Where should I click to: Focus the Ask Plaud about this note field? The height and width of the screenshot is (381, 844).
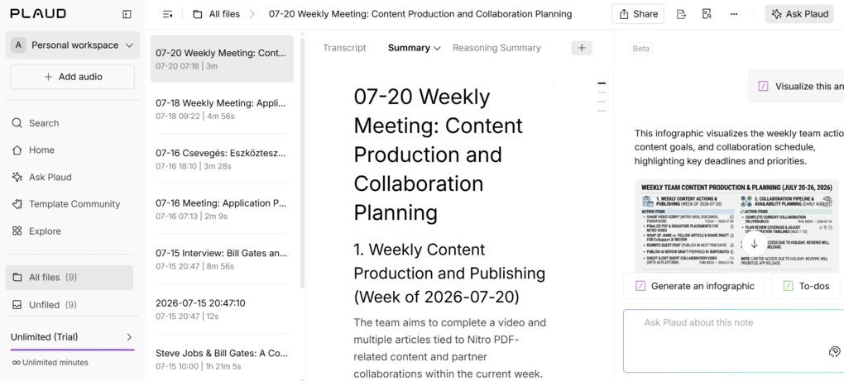[734, 341]
